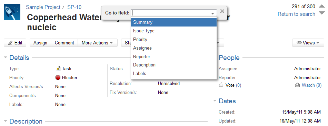Pick Assignee in the field dropdown list

(173, 48)
